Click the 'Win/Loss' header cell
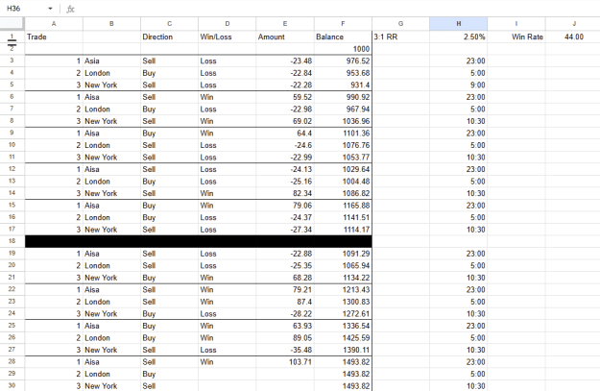 (228, 37)
